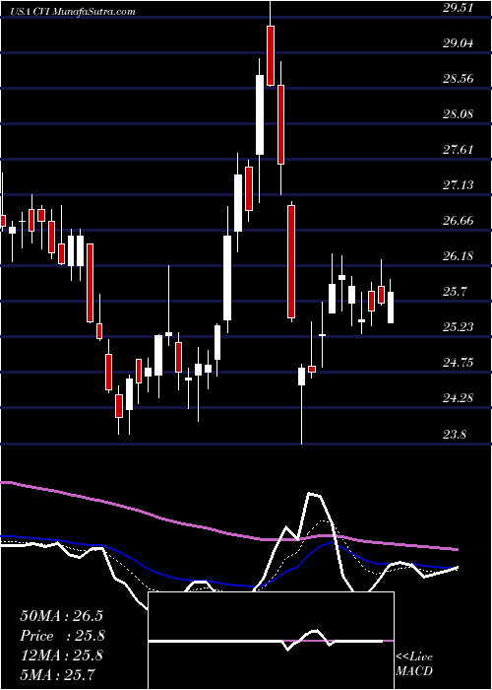492x690 pixels.
Task: Click the 50MA : 26.5 readout
Action: click(x=62, y=615)
